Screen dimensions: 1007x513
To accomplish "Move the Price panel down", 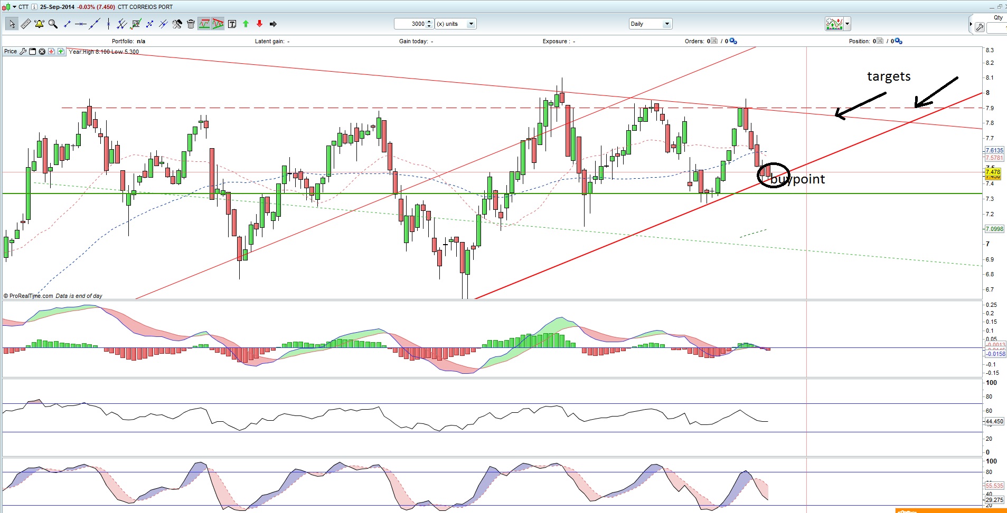I will tap(51, 52).
